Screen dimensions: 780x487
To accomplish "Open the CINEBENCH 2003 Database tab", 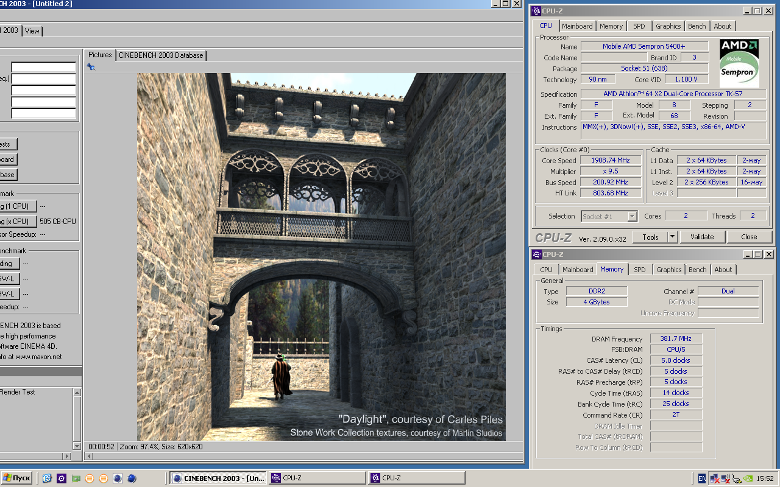I will pyautogui.click(x=161, y=55).
